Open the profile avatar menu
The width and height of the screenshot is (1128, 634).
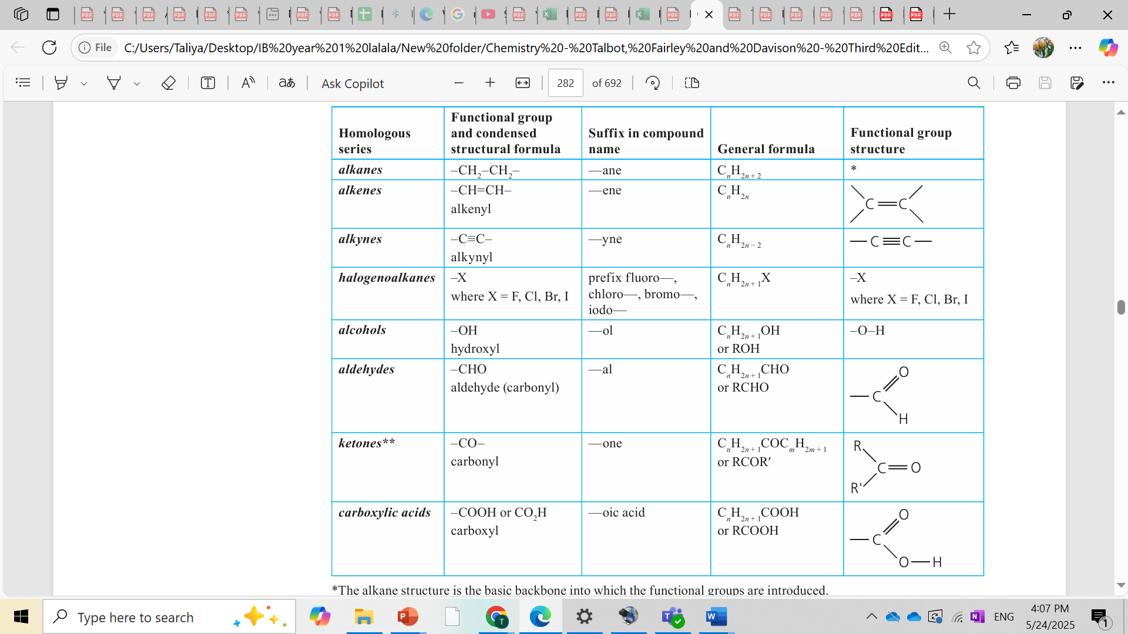(1043, 48)
